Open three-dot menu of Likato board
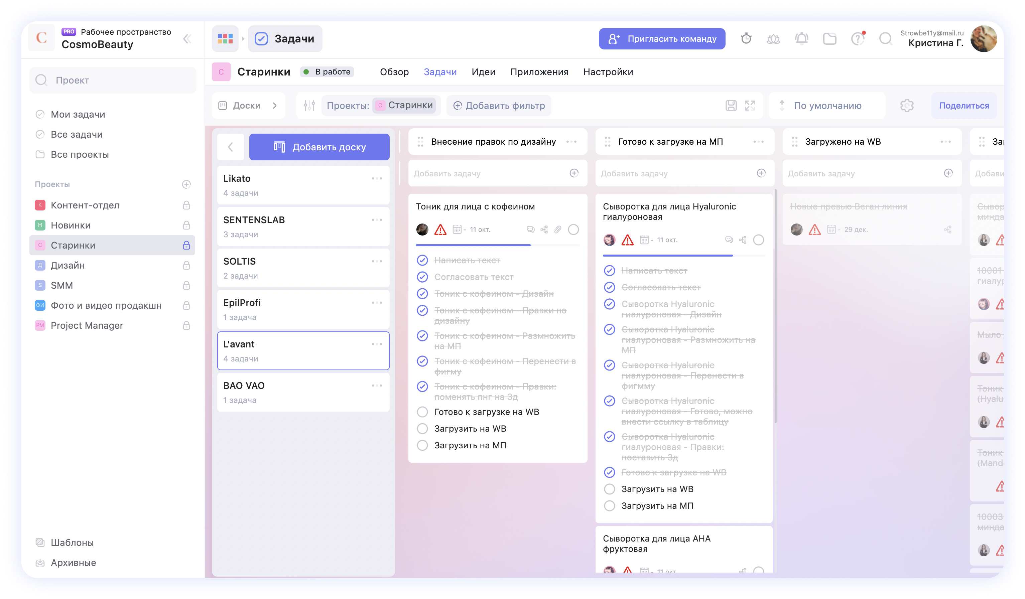1025x599 pixels. [x=377, y=178]
